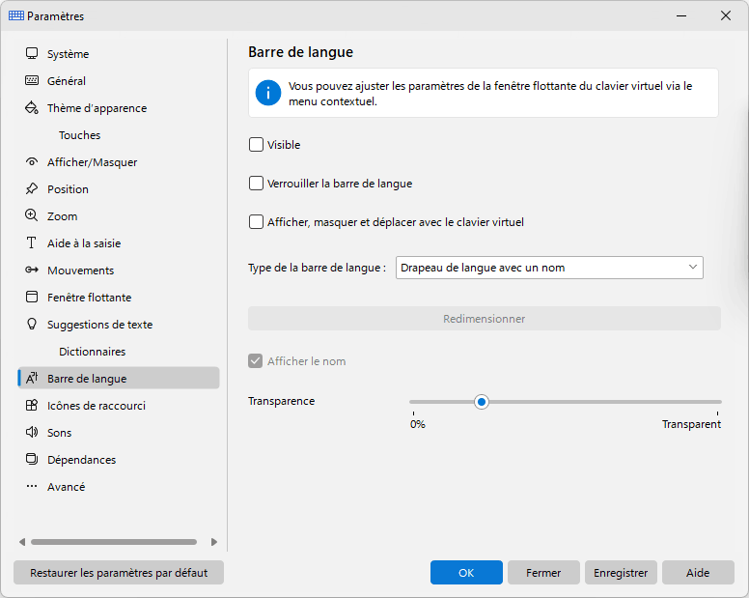
Task: Click the Dépendances icon
Action: click(32, 460)
